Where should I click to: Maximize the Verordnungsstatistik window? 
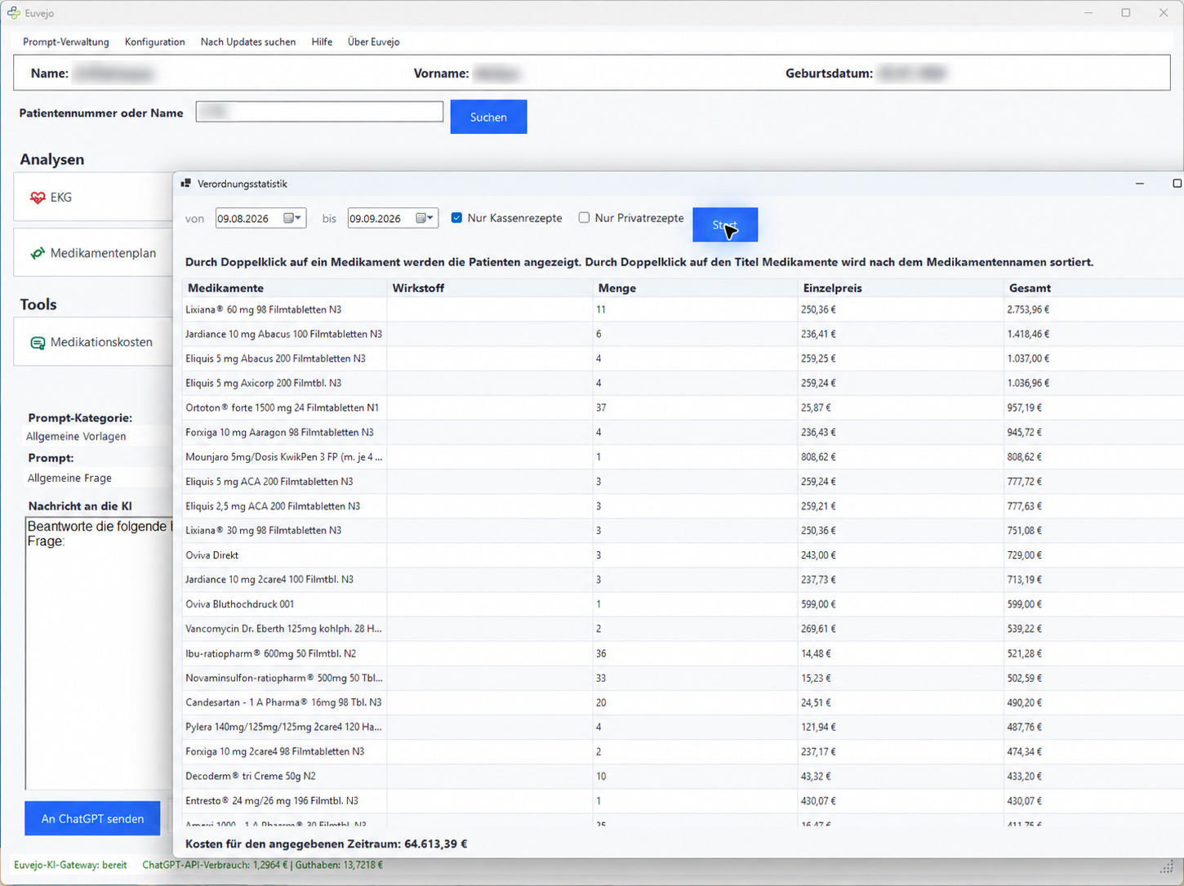1177,184
